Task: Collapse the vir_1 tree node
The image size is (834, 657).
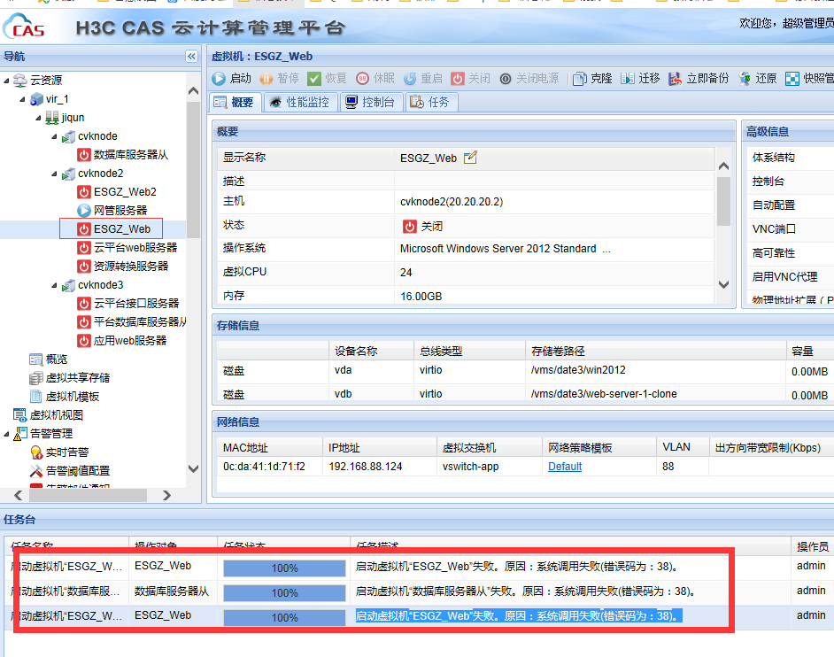Action: [x=22, y=99]
